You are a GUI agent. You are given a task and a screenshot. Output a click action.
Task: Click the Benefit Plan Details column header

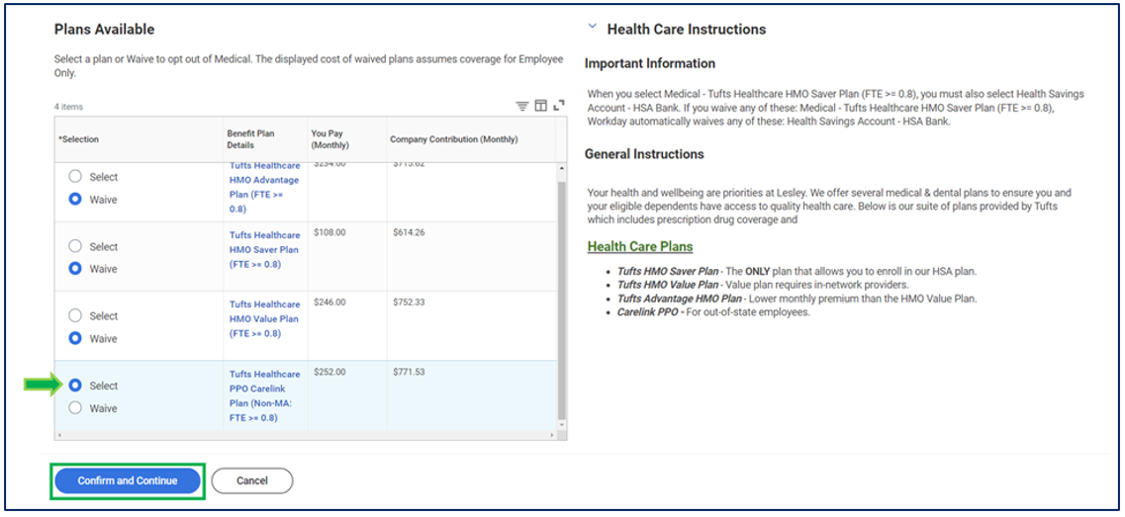(x=265, y=139)
